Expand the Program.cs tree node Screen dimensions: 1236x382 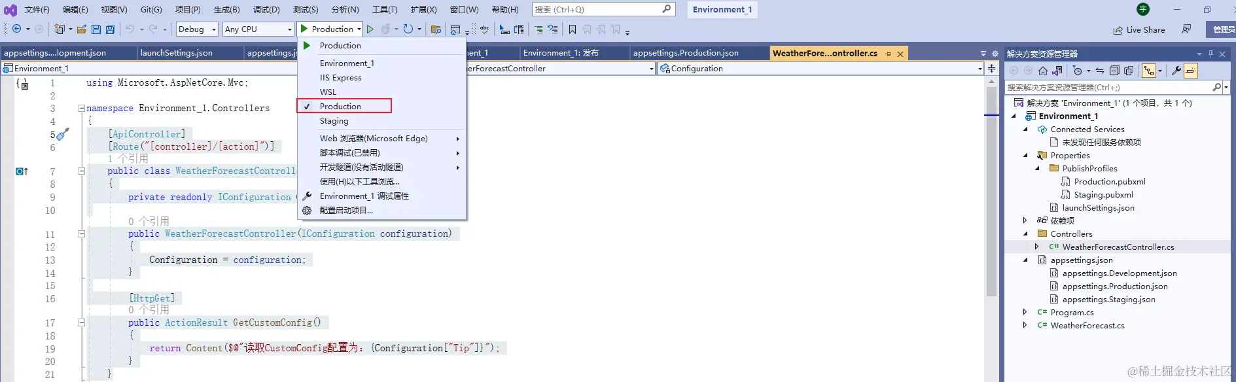tap(1025, 313)
